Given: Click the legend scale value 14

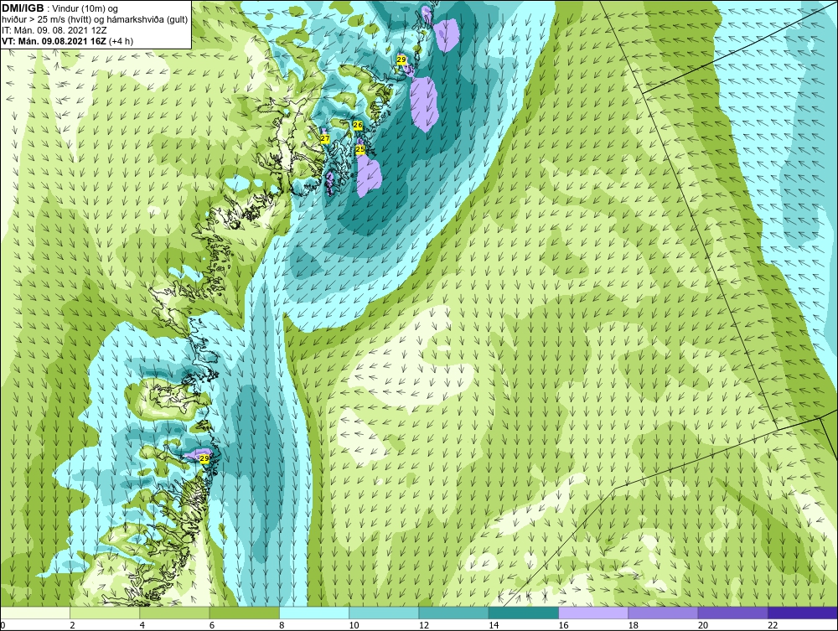Looking at the screenshot, I should click(x=494, y=626).
